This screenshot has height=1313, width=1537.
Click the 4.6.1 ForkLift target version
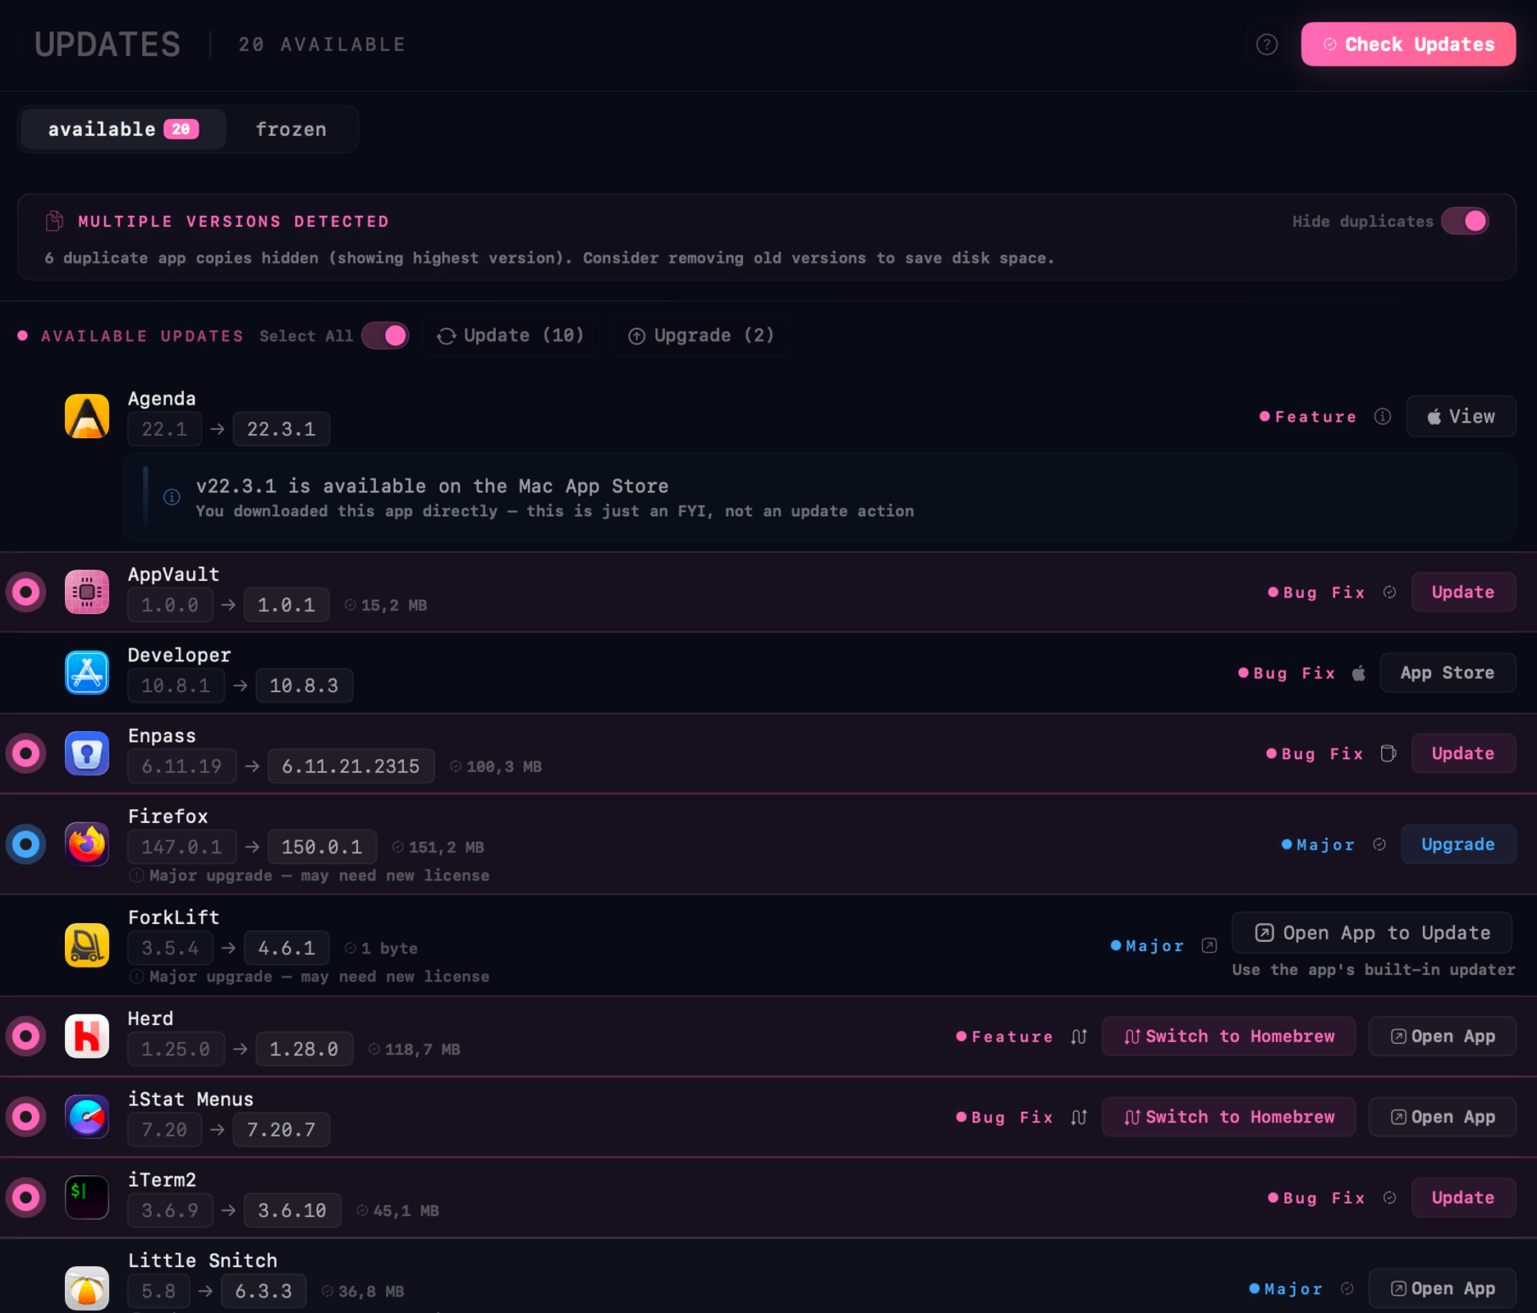click(x=287, y=948)
